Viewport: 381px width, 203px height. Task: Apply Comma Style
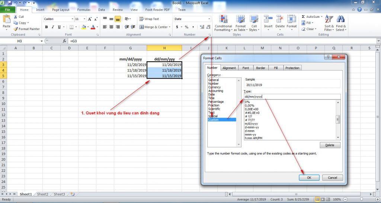tap(193, 27)
